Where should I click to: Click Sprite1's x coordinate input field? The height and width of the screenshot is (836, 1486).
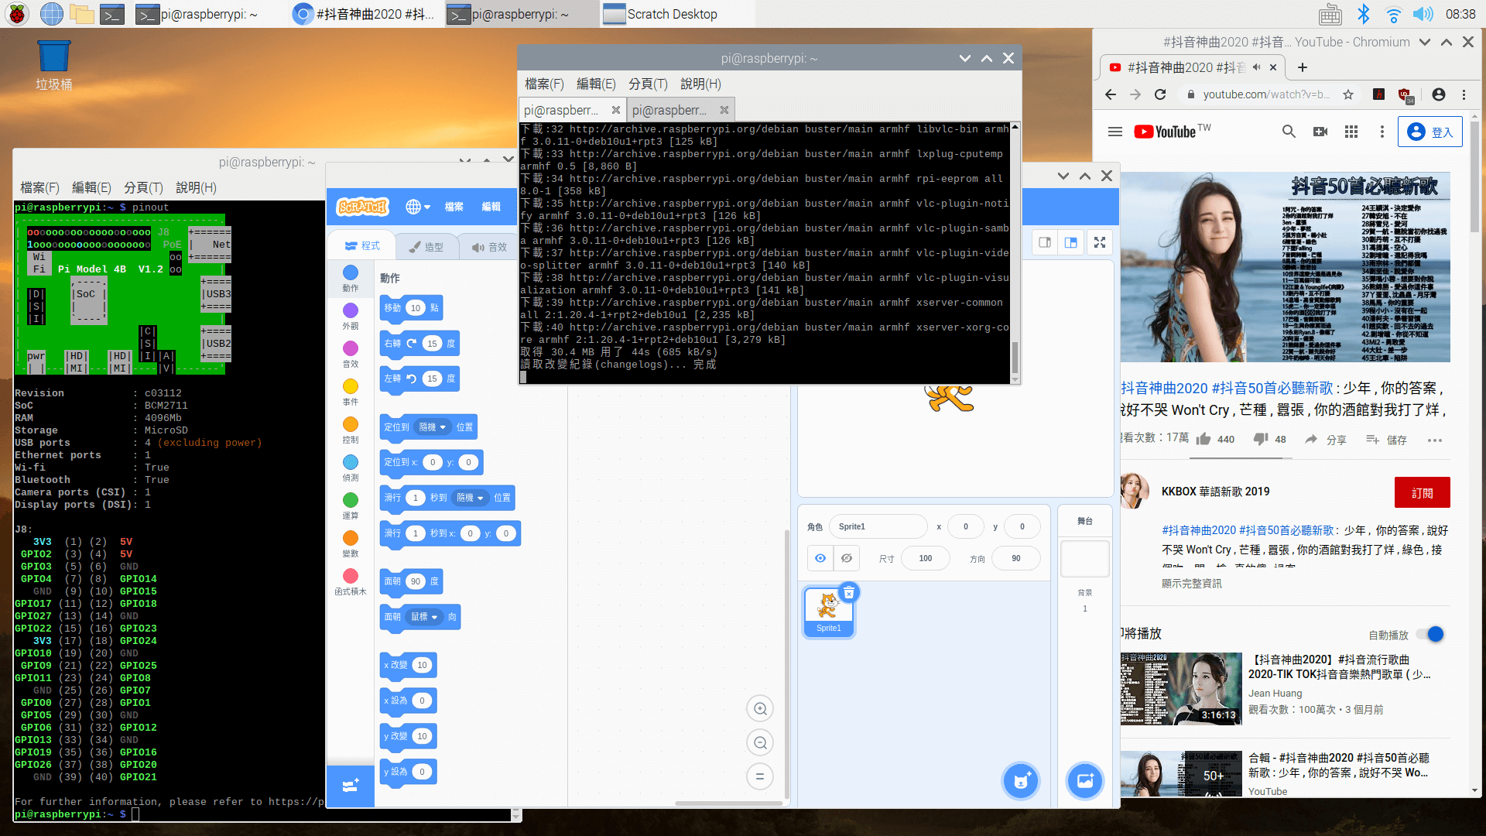click(965, 526)
